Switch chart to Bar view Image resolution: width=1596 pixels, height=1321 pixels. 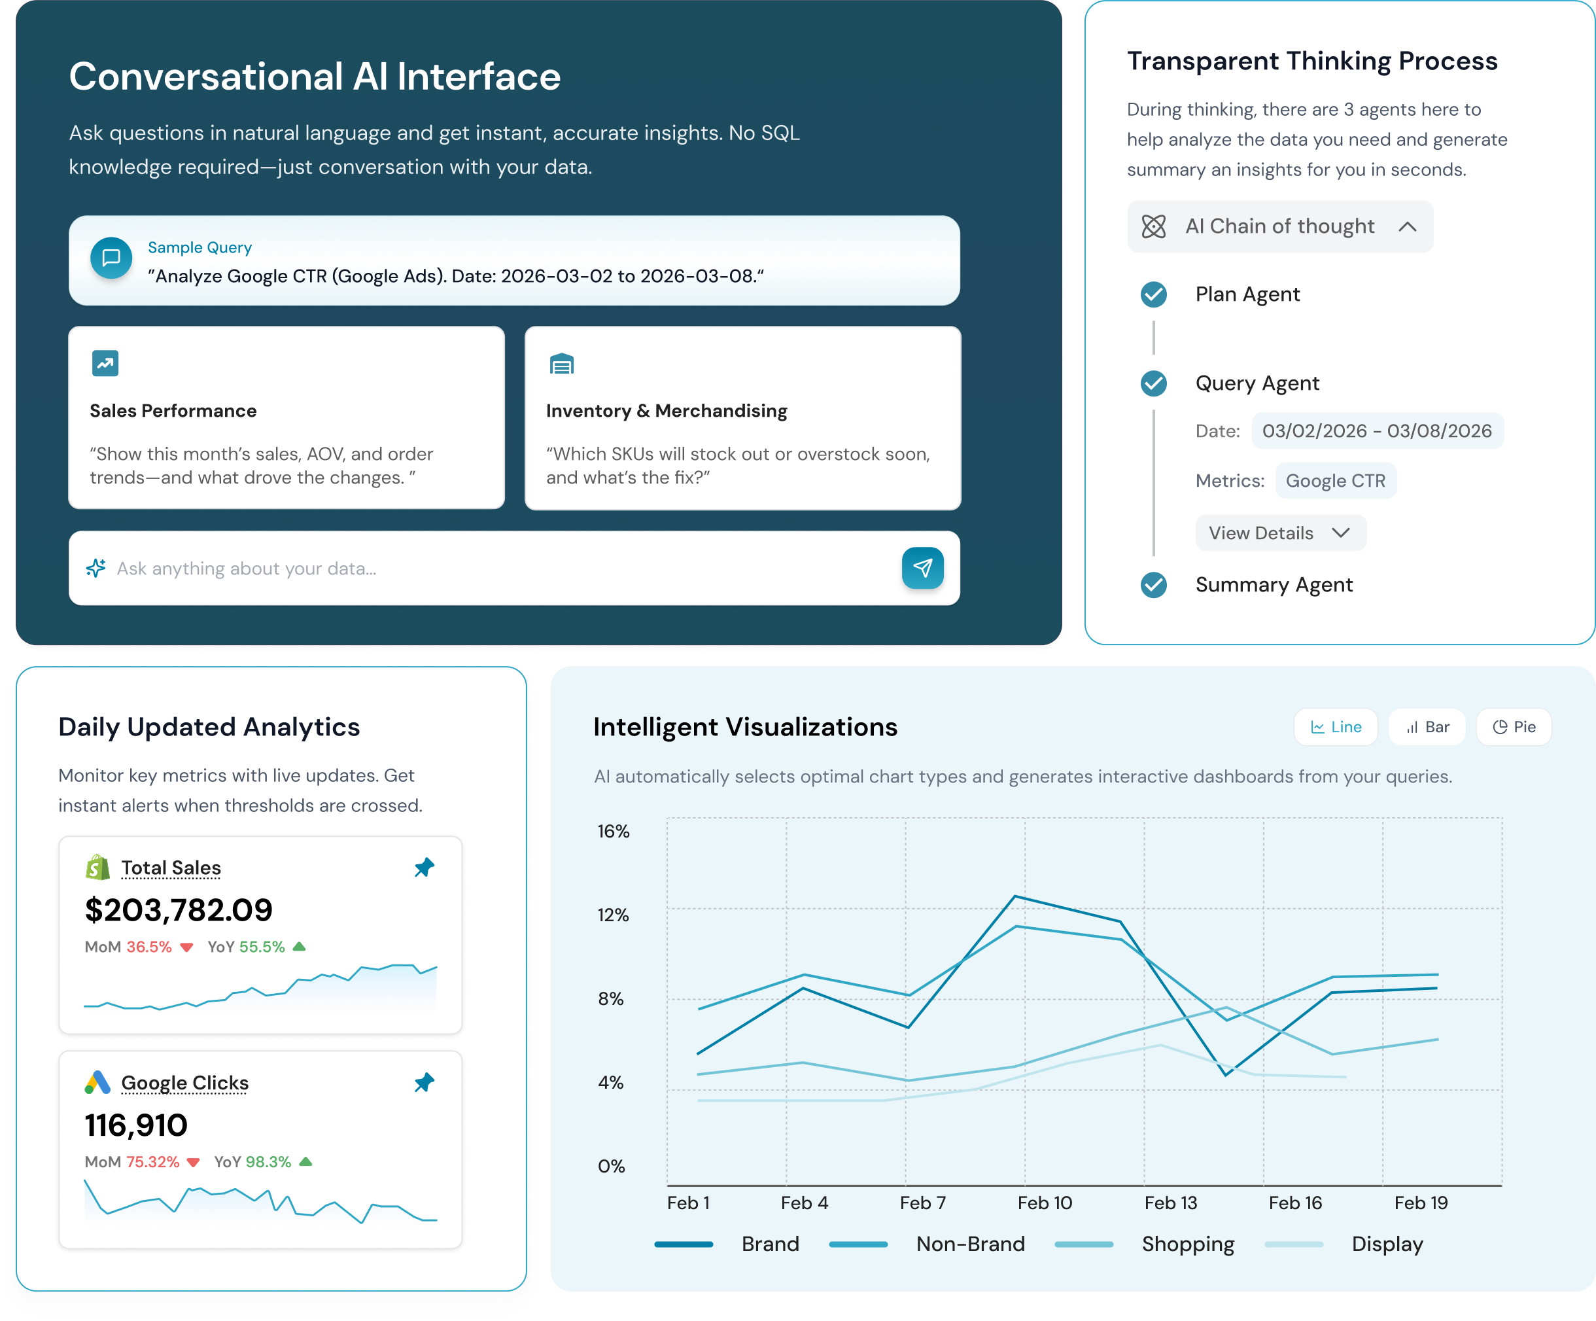[1426, 727]
